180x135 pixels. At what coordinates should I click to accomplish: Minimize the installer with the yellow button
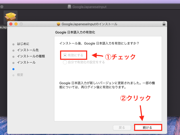[x=16, y=24]
